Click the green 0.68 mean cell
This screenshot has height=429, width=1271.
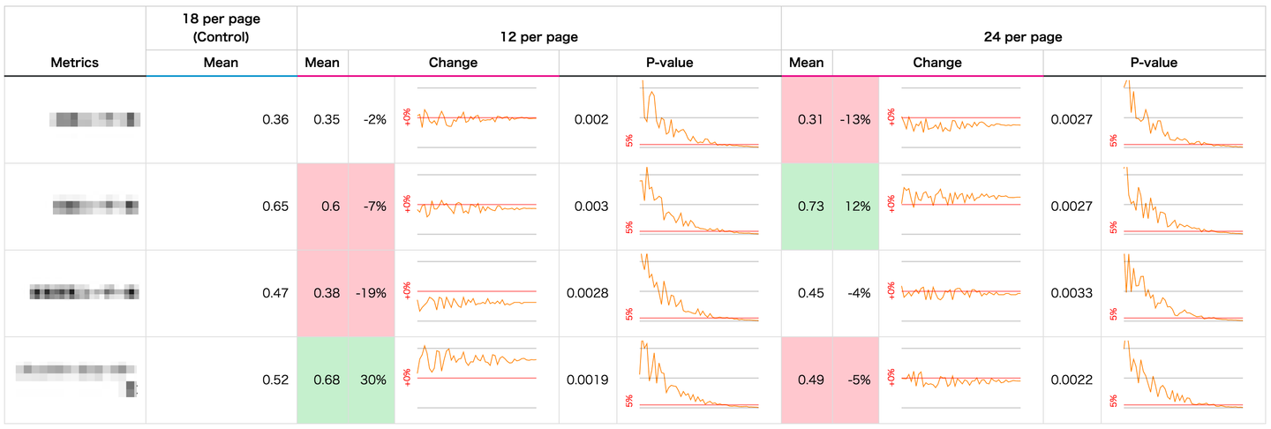click(x=323, y=380)
